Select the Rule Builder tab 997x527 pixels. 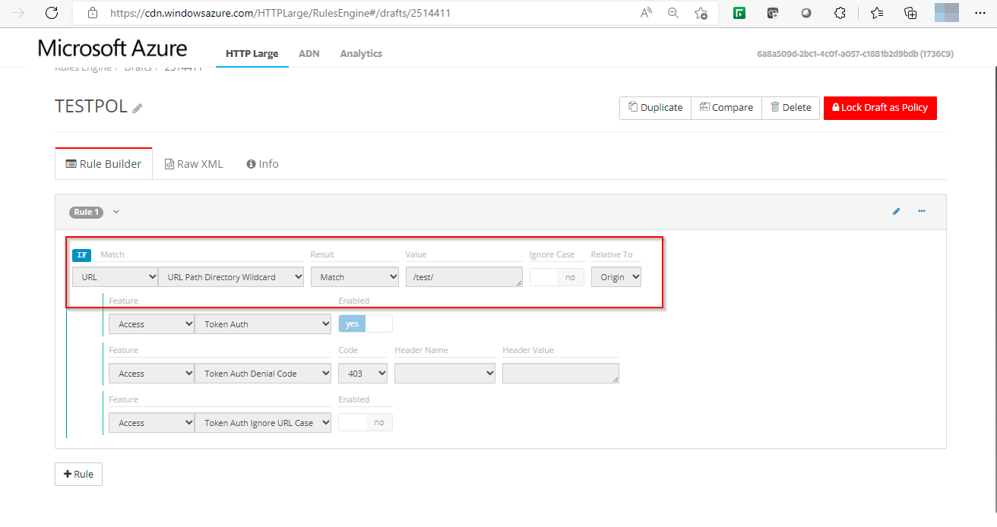pyautogui.click(x=103, y=164)
